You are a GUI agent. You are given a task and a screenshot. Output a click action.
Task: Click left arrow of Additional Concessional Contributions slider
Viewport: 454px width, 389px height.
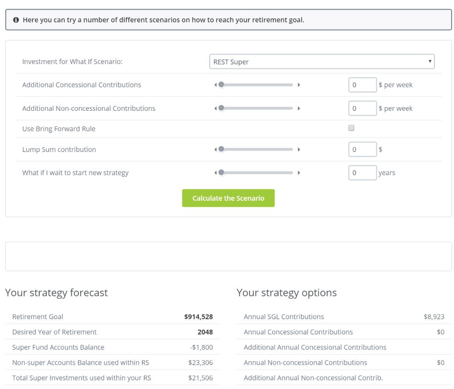(x=216, y=85)
